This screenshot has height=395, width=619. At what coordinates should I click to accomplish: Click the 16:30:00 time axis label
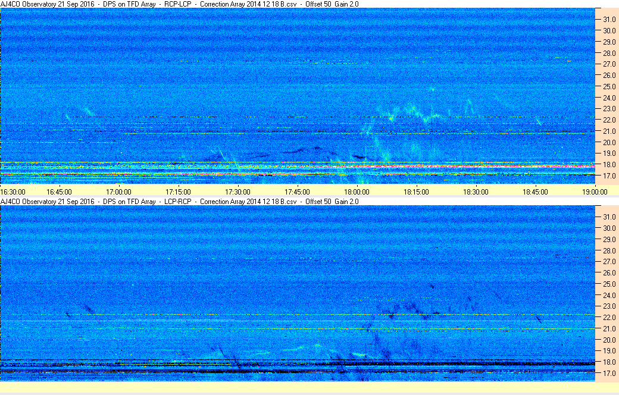point(12,192)
